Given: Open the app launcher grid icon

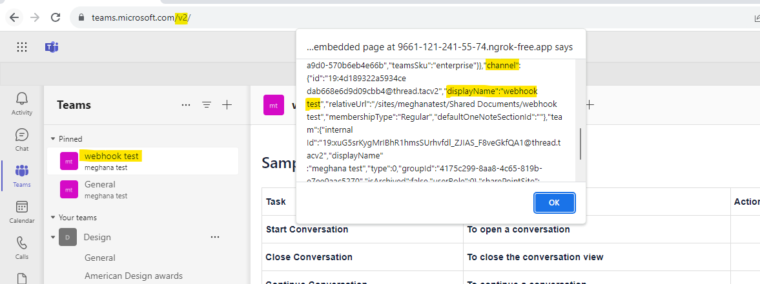Looking at the screenshot, I should 22,47.
